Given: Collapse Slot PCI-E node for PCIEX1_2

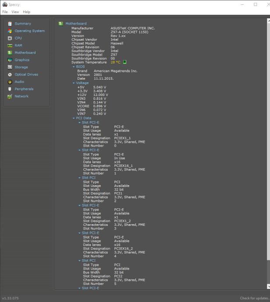Looking at the screenshot, I should pyautogui.click(x=79, y=205).
